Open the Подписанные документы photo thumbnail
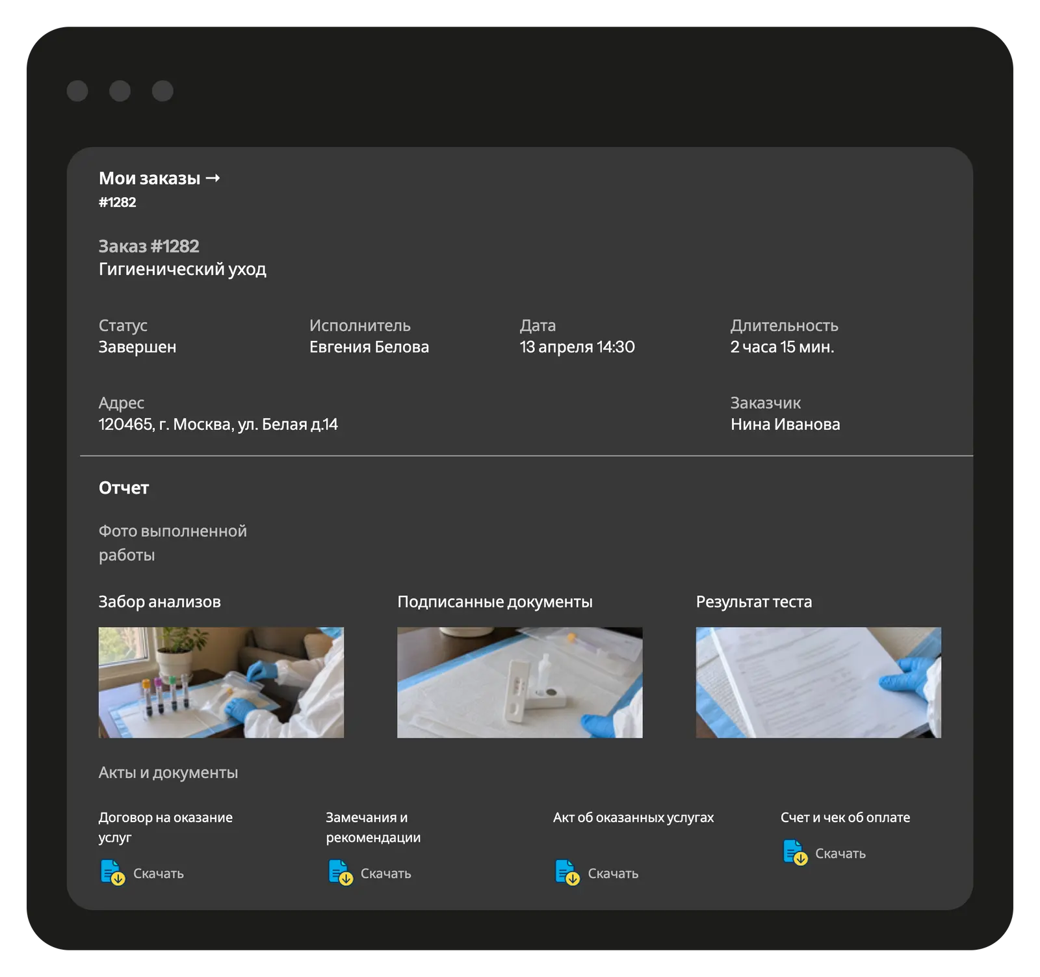The height and width of the screenshot is (977, 1040). (x=520, y=682)
